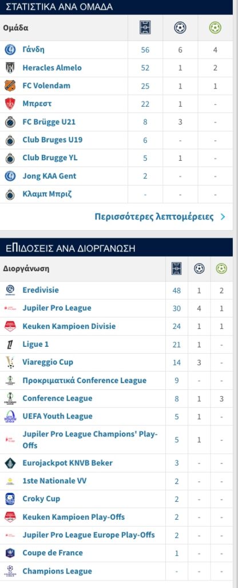Click the Champions League logo icon
The height and width of the screenshot is (588, 238).
[x=10, y=571]
